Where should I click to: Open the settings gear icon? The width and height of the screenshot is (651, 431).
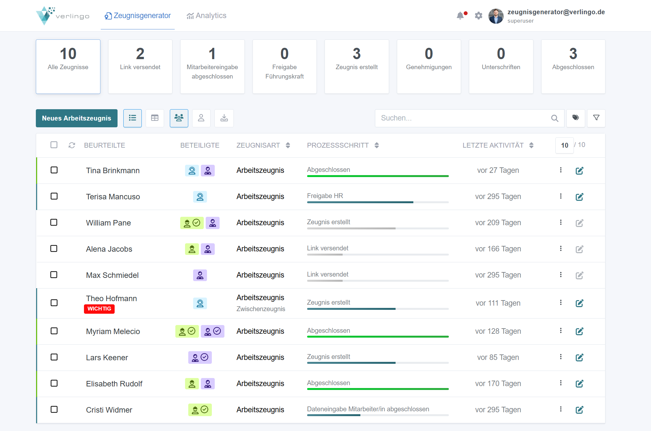[x=479, y=16]
